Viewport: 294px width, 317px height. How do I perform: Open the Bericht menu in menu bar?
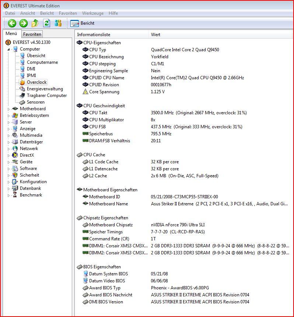pyautogui.click(x=47, y=13)
